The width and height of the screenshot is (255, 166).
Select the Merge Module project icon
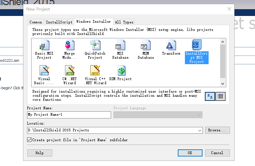[x=69, y=45]
